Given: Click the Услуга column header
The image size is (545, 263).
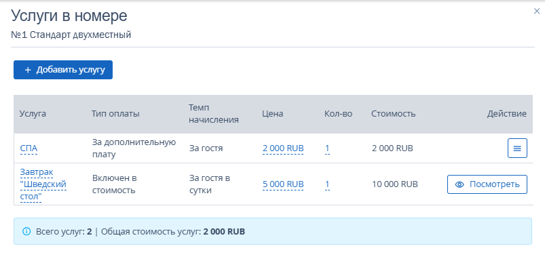Looking at the screenshot, I should pyautogui.click(x=33, y=114).
